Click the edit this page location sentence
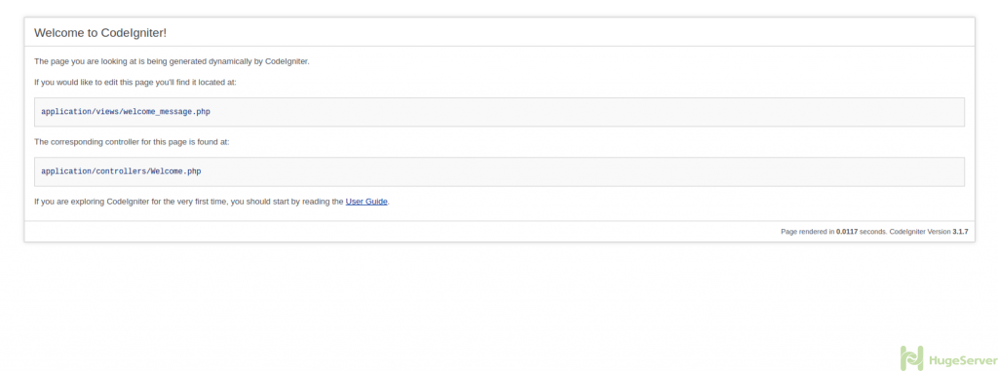The height and width of the screenshot is (371, 998). pyautogui.click(x=134, y=83)
